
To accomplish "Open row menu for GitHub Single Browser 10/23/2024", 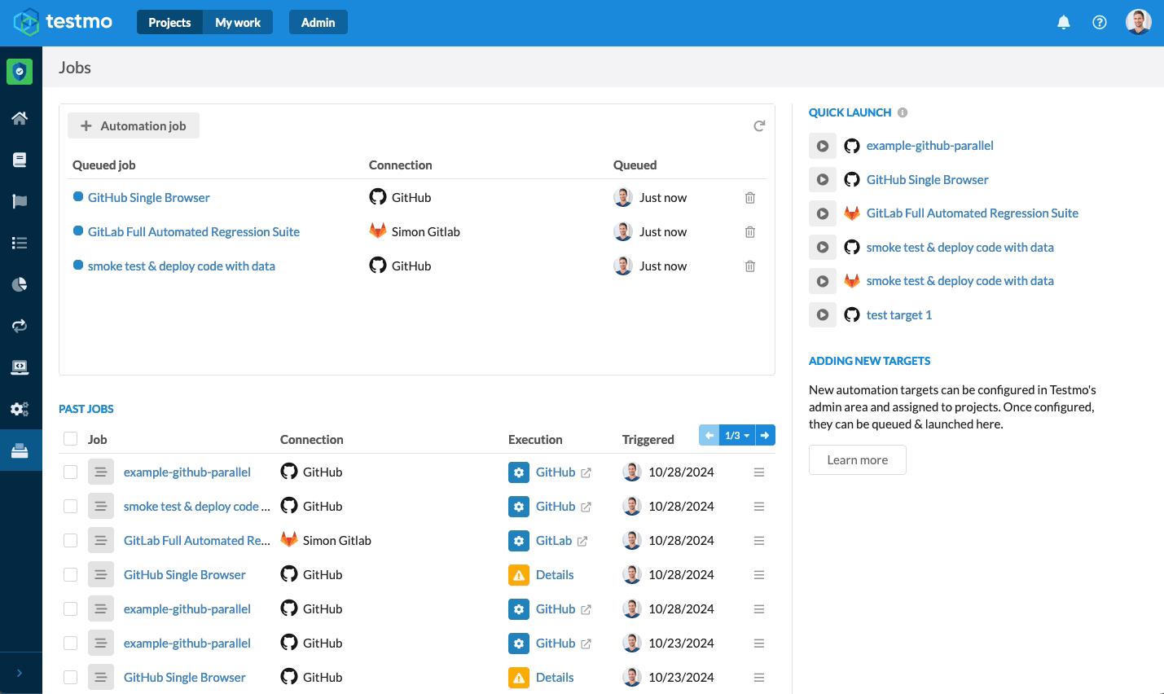I will coord(759,678).
